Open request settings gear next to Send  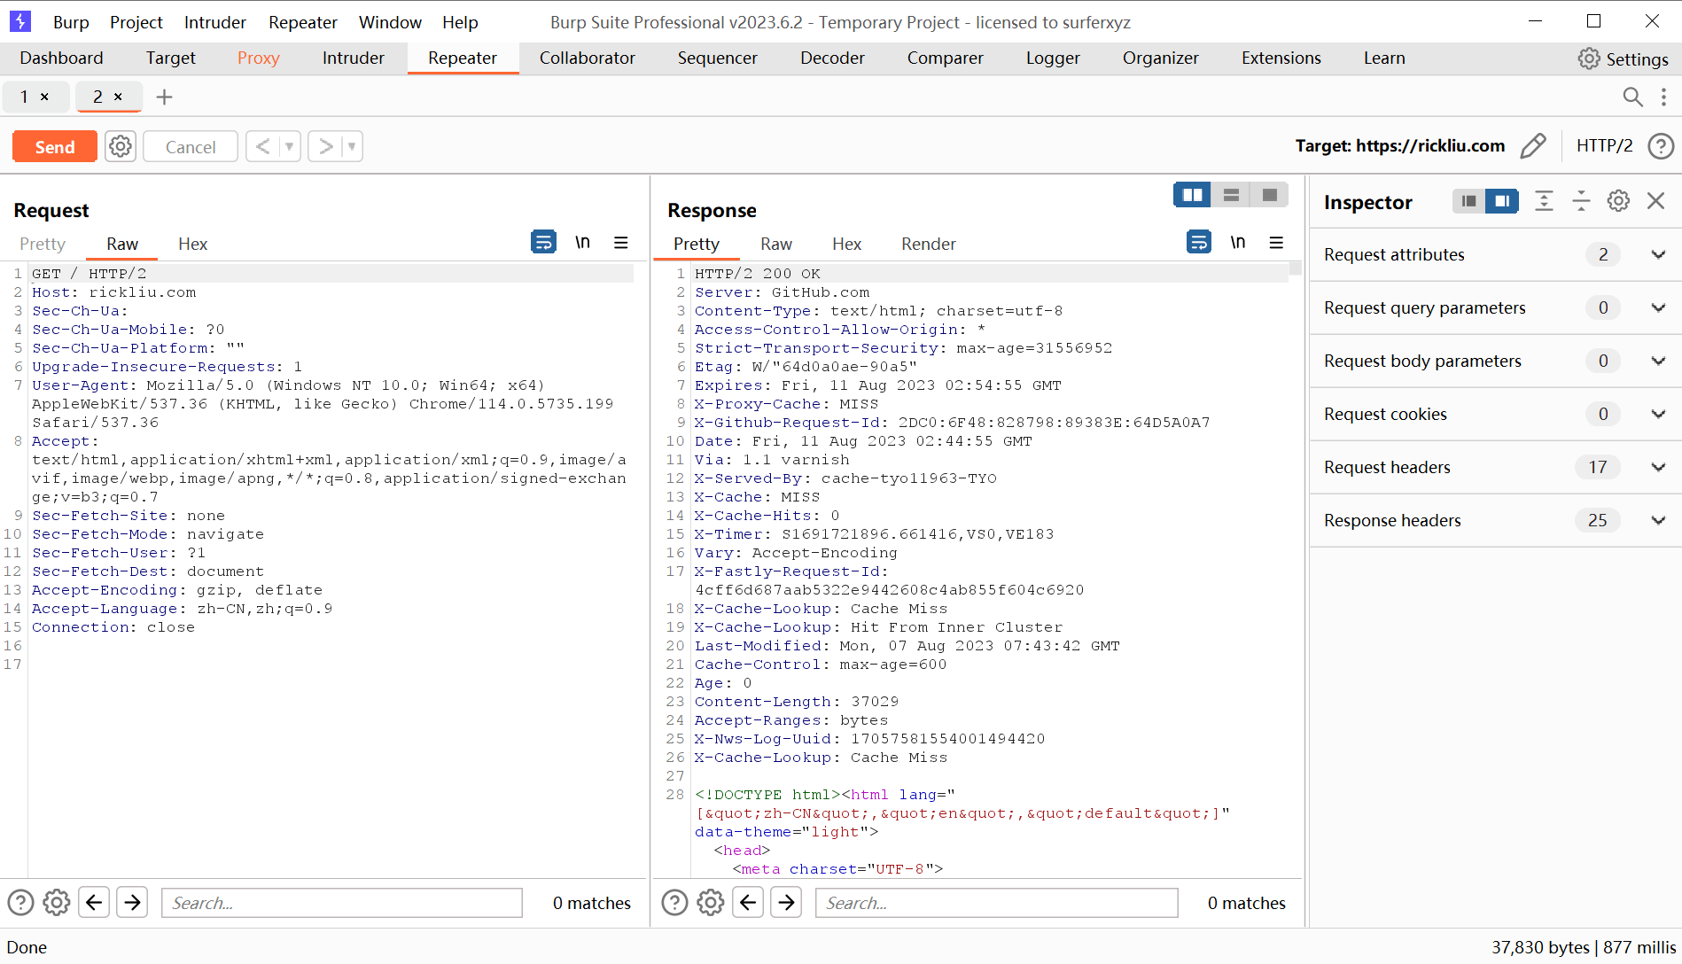(x=121, y=147)
